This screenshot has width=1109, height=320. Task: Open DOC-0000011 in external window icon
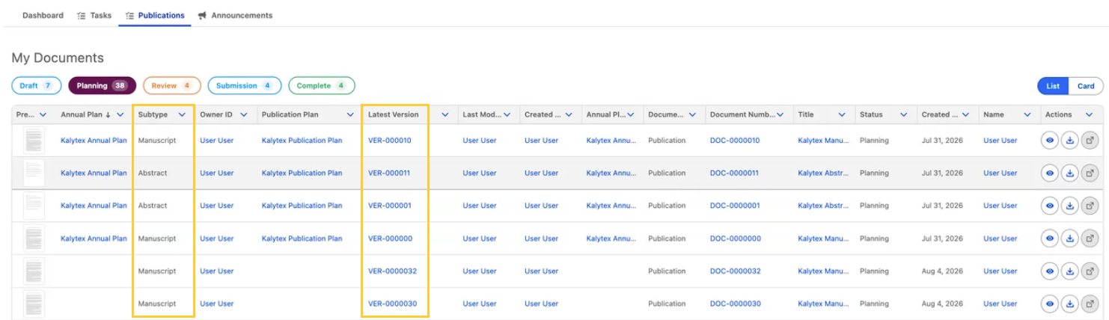[x=1090, y=173]
